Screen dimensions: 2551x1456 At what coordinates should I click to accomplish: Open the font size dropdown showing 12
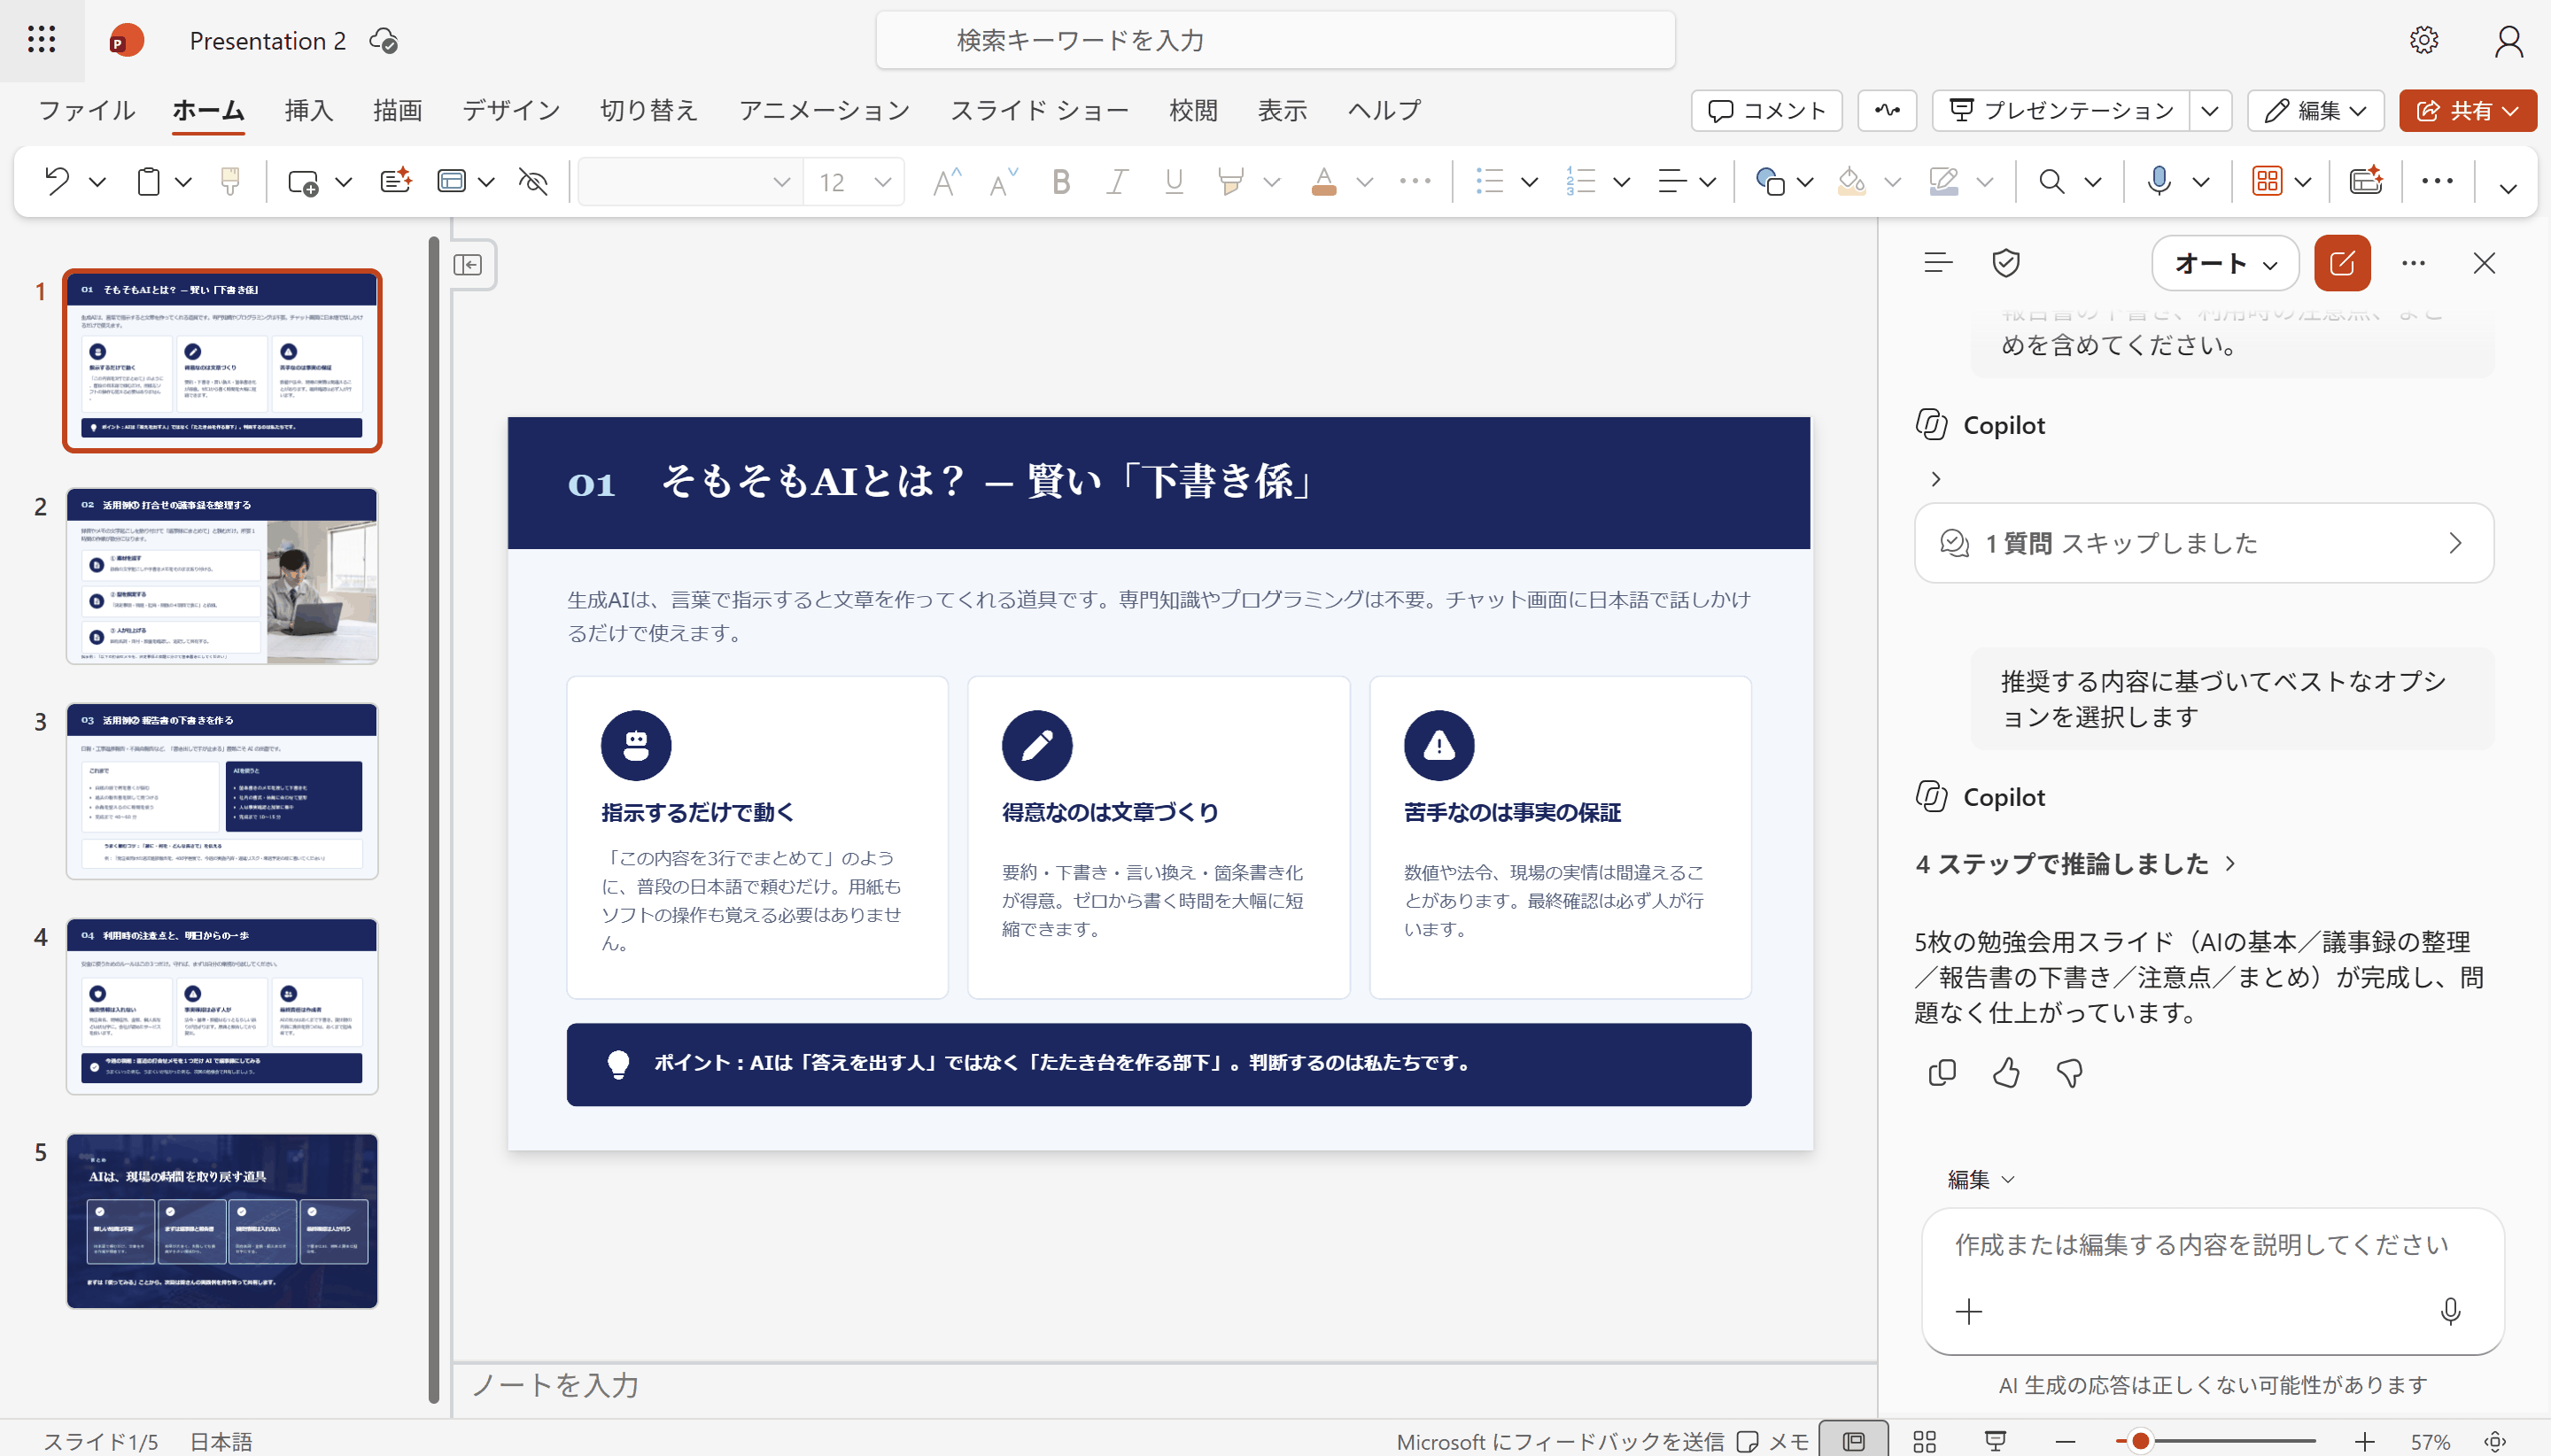(854, 181)
